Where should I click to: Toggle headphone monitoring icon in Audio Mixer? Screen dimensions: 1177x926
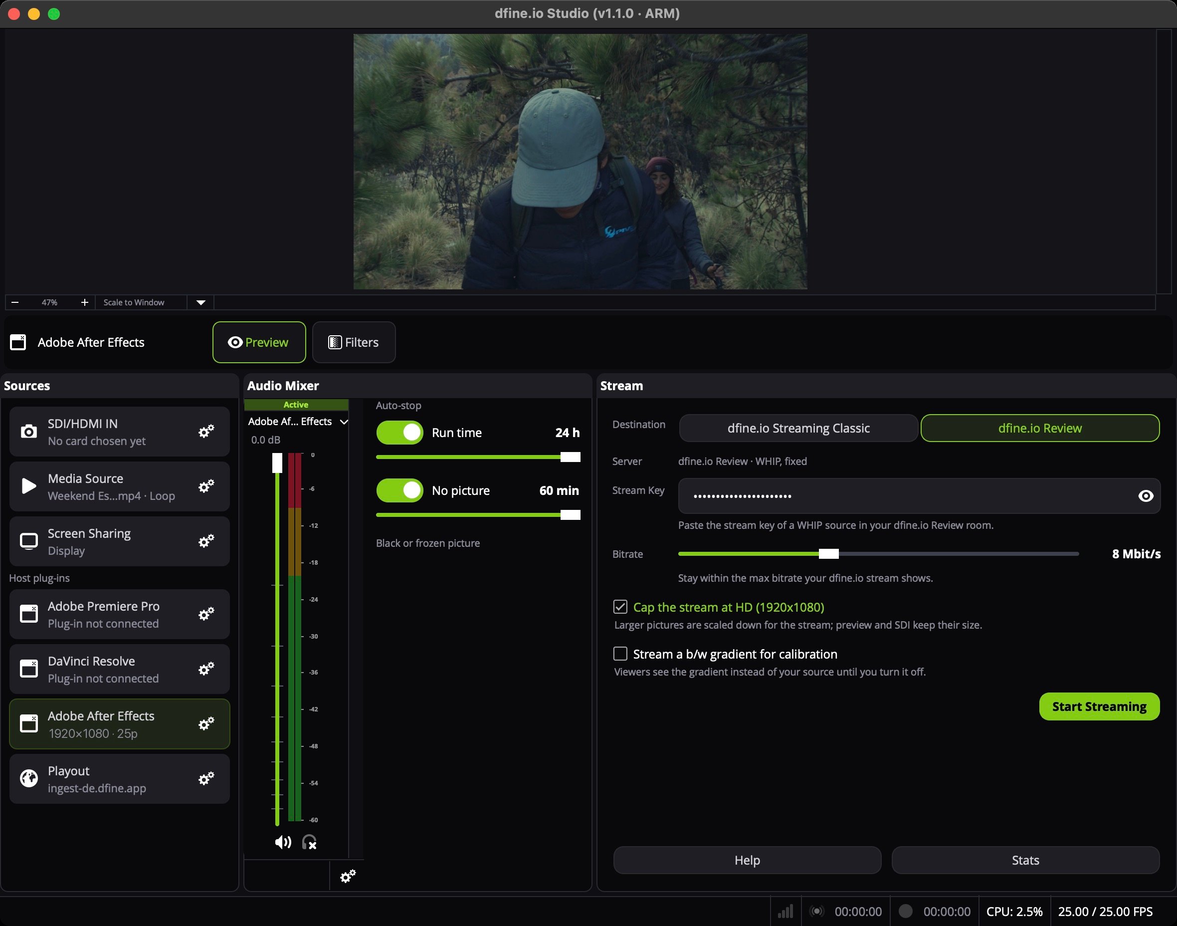309,842
